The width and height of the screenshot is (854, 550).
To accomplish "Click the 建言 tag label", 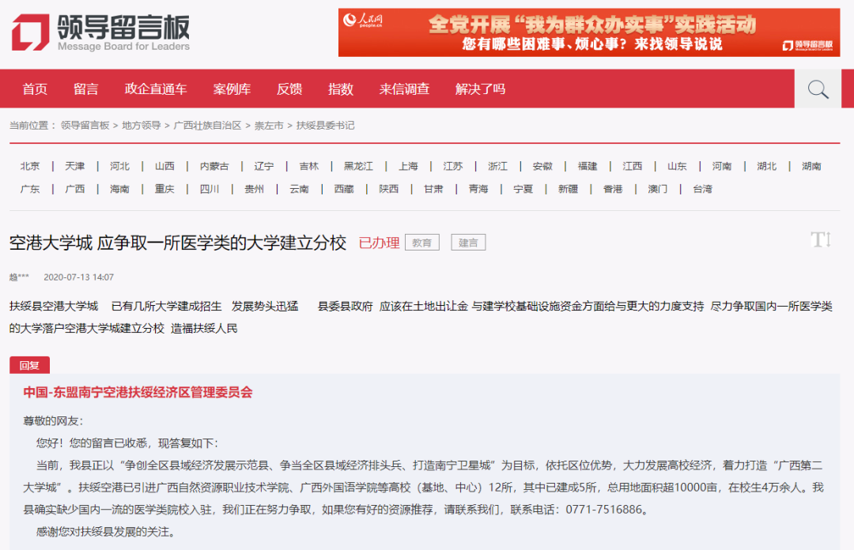I will pos(467,242).
